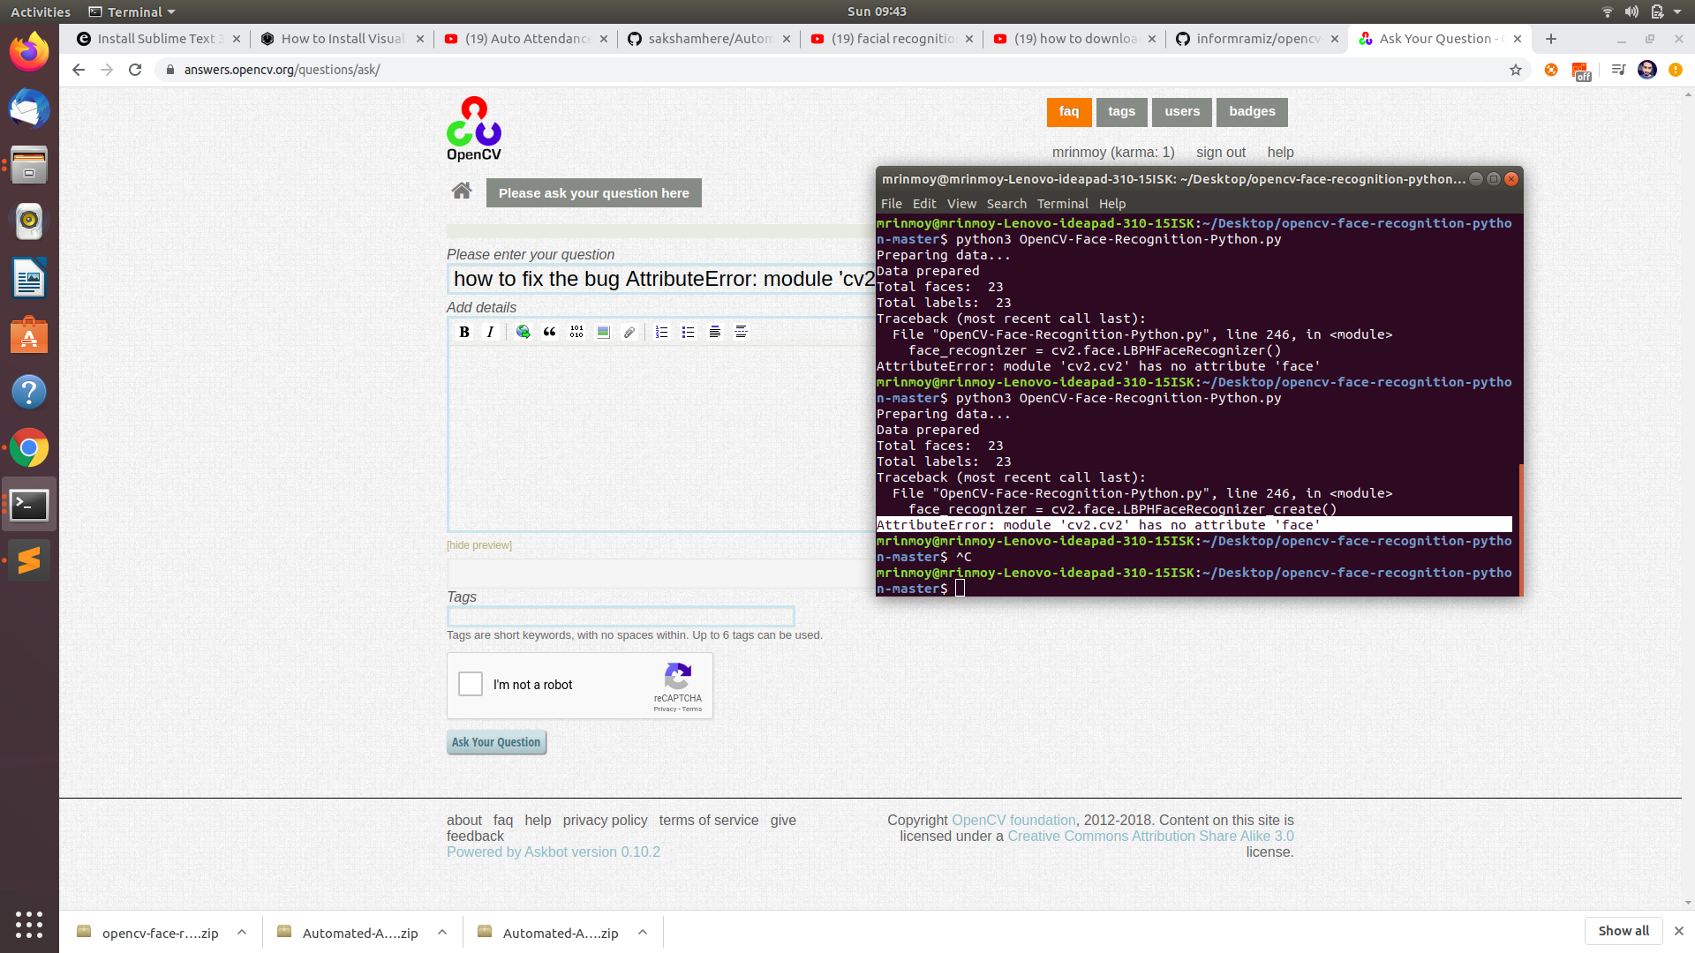
Task: Open the volume indicator in top bar
Action: pos(1631,11)
